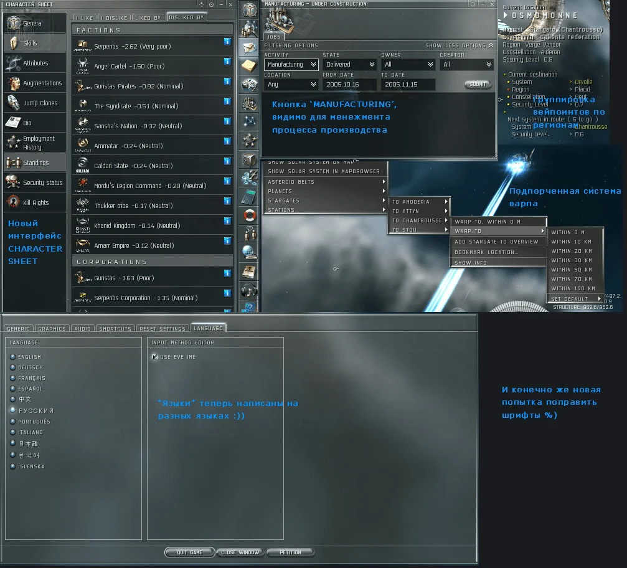Screen dimensions: 627x568
Task: Open the State dropdown showing Delivered
Action: [349, 64]
